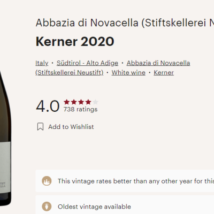Open the vintage rates better highlight card
The height and width of the screenshot is (214, 214).
point(125,181)
